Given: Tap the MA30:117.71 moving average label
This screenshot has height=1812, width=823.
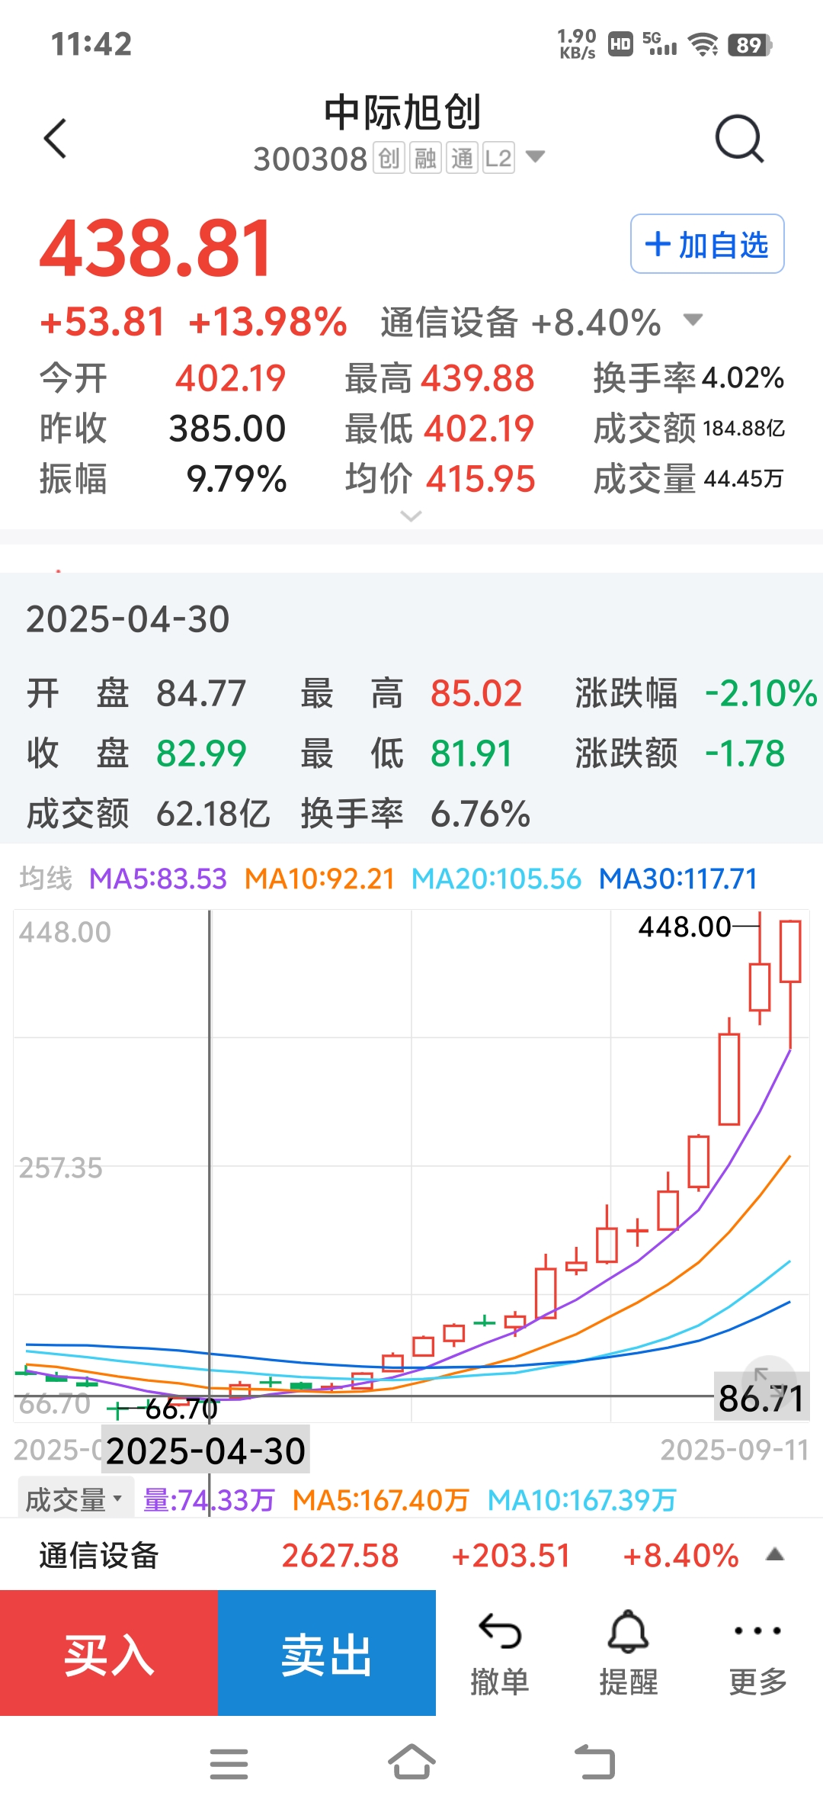Looking at the screenshot, I should 678,879.
